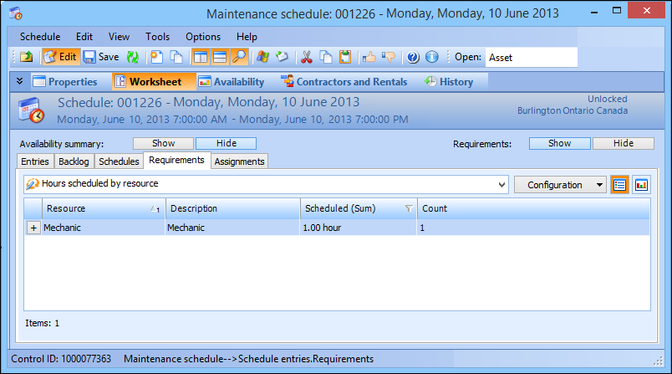This screenshot has height=374, width=672.
Task: Open the Tools menu
Action: [157, 37]
